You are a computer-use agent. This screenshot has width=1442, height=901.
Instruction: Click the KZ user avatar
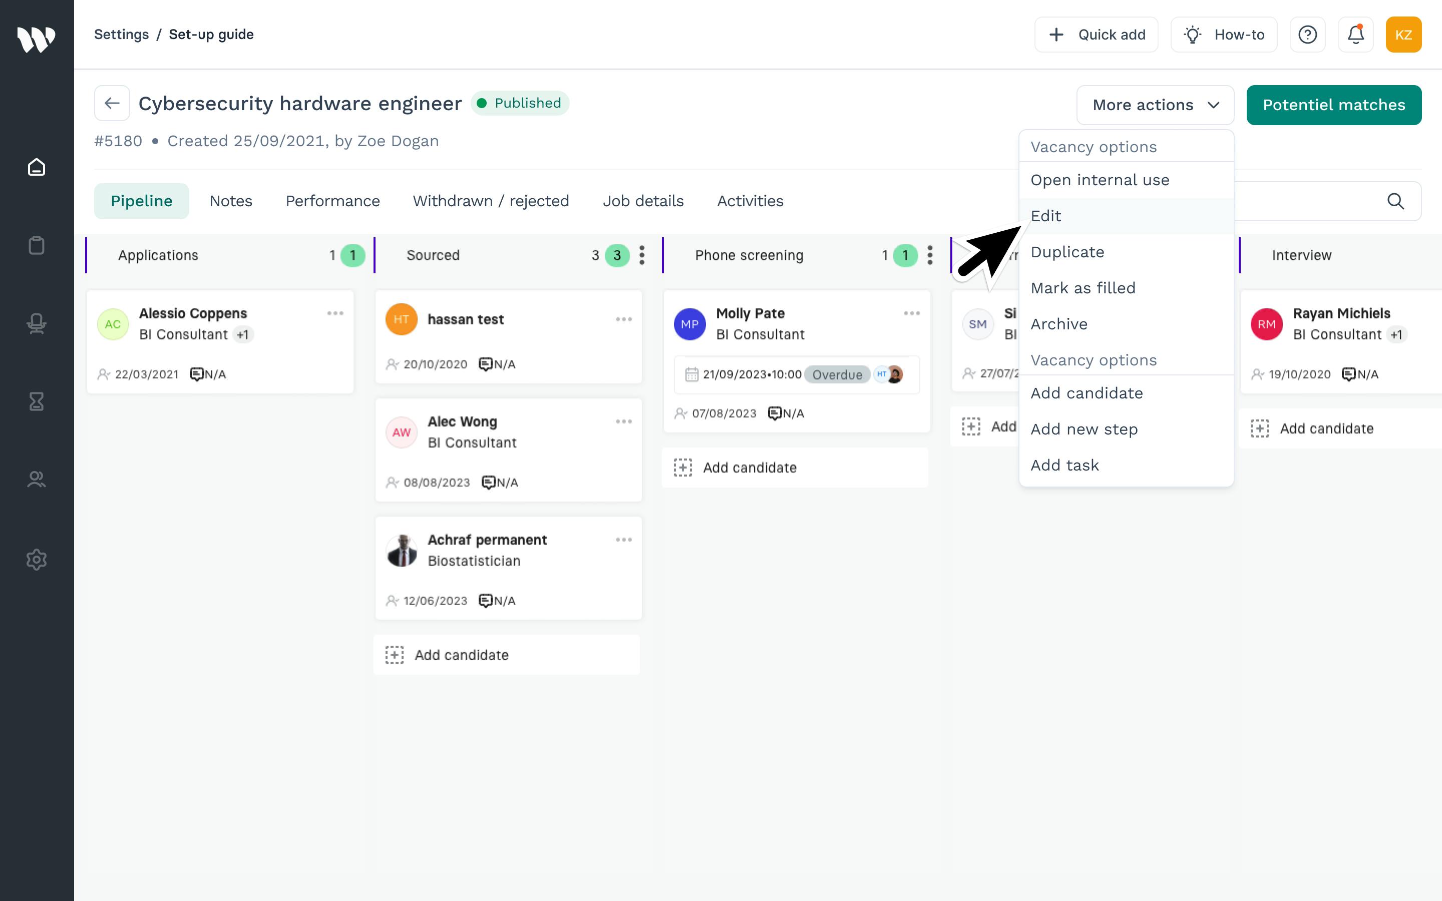[x=1403, y=35]
